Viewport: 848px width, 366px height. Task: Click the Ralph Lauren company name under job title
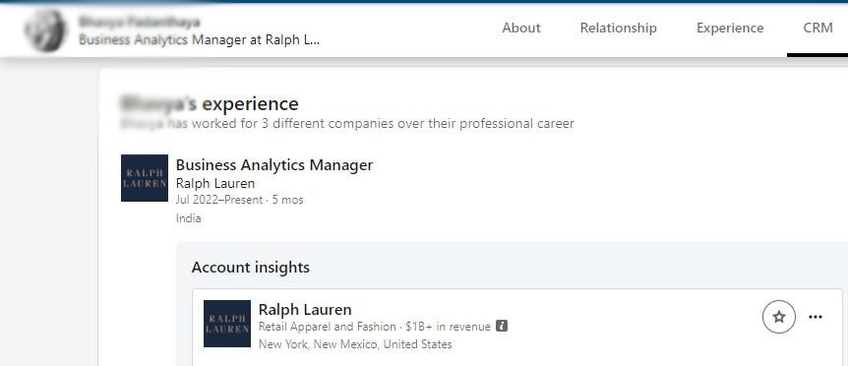point(215,183)
